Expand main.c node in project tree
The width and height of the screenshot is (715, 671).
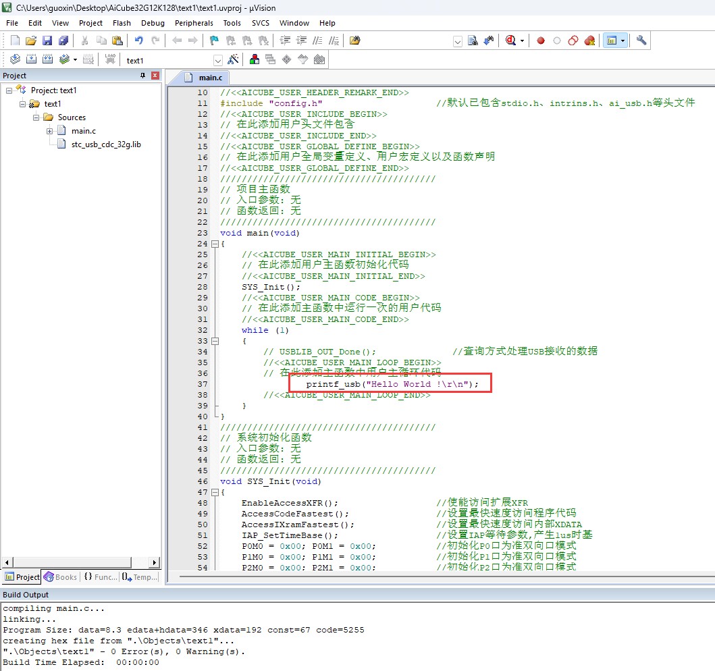[x=49, y=131]
